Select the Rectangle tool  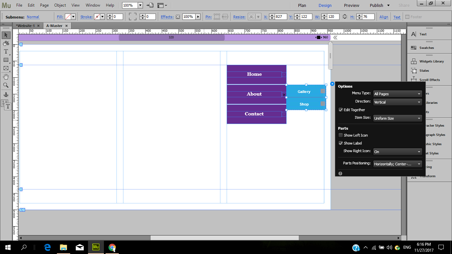pos(6,60)
